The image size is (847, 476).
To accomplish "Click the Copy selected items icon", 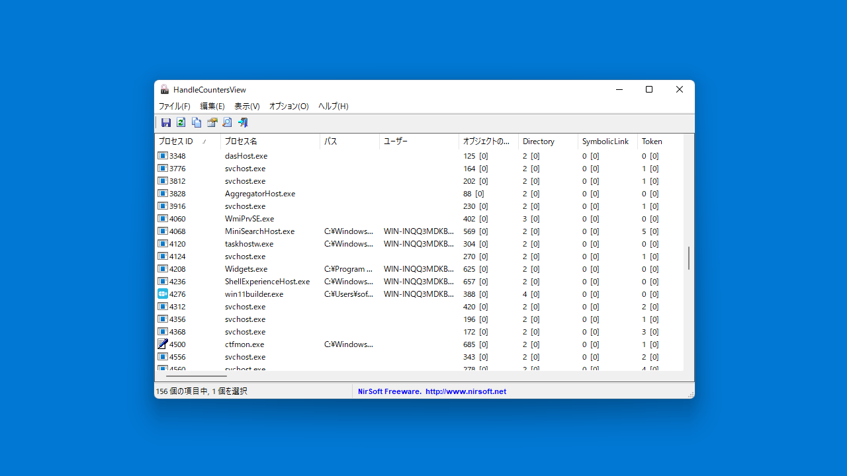I will (197, 122).
